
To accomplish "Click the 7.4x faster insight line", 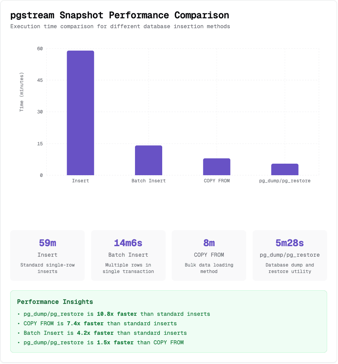I will click(x=100, y=323).
